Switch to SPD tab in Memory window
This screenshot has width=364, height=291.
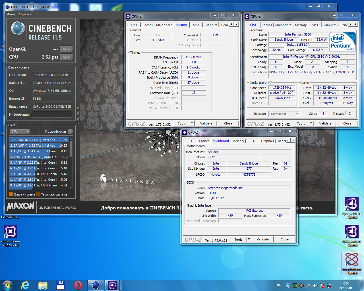(x=196, y=25)
